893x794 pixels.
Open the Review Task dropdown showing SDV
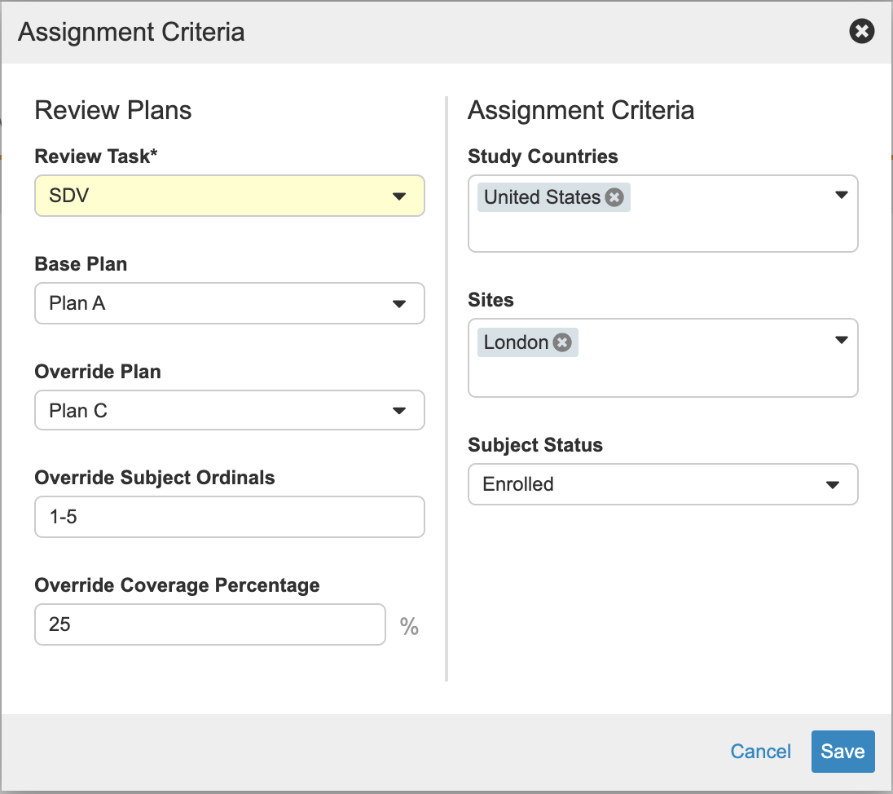click(212, 196)
